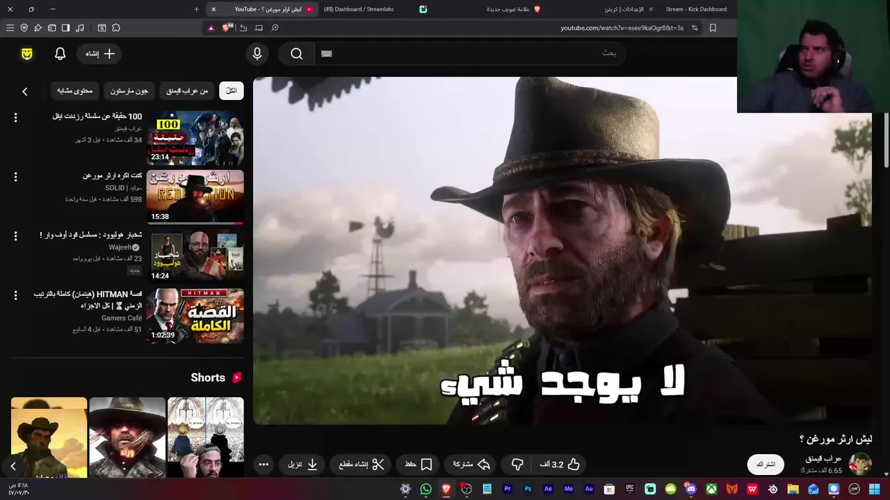Dislike the video with thumbs down
The height and width of the screenshot is (500, 890).
pos(517,465)
